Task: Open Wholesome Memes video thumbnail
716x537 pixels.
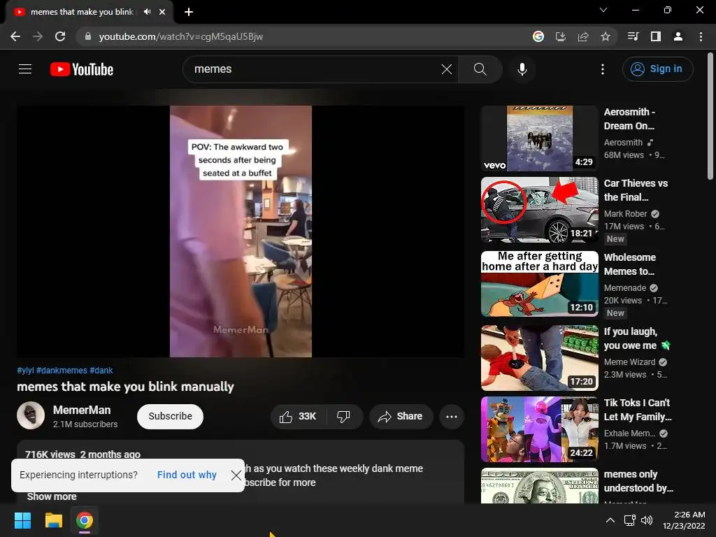Action: (x=540, y=284)
